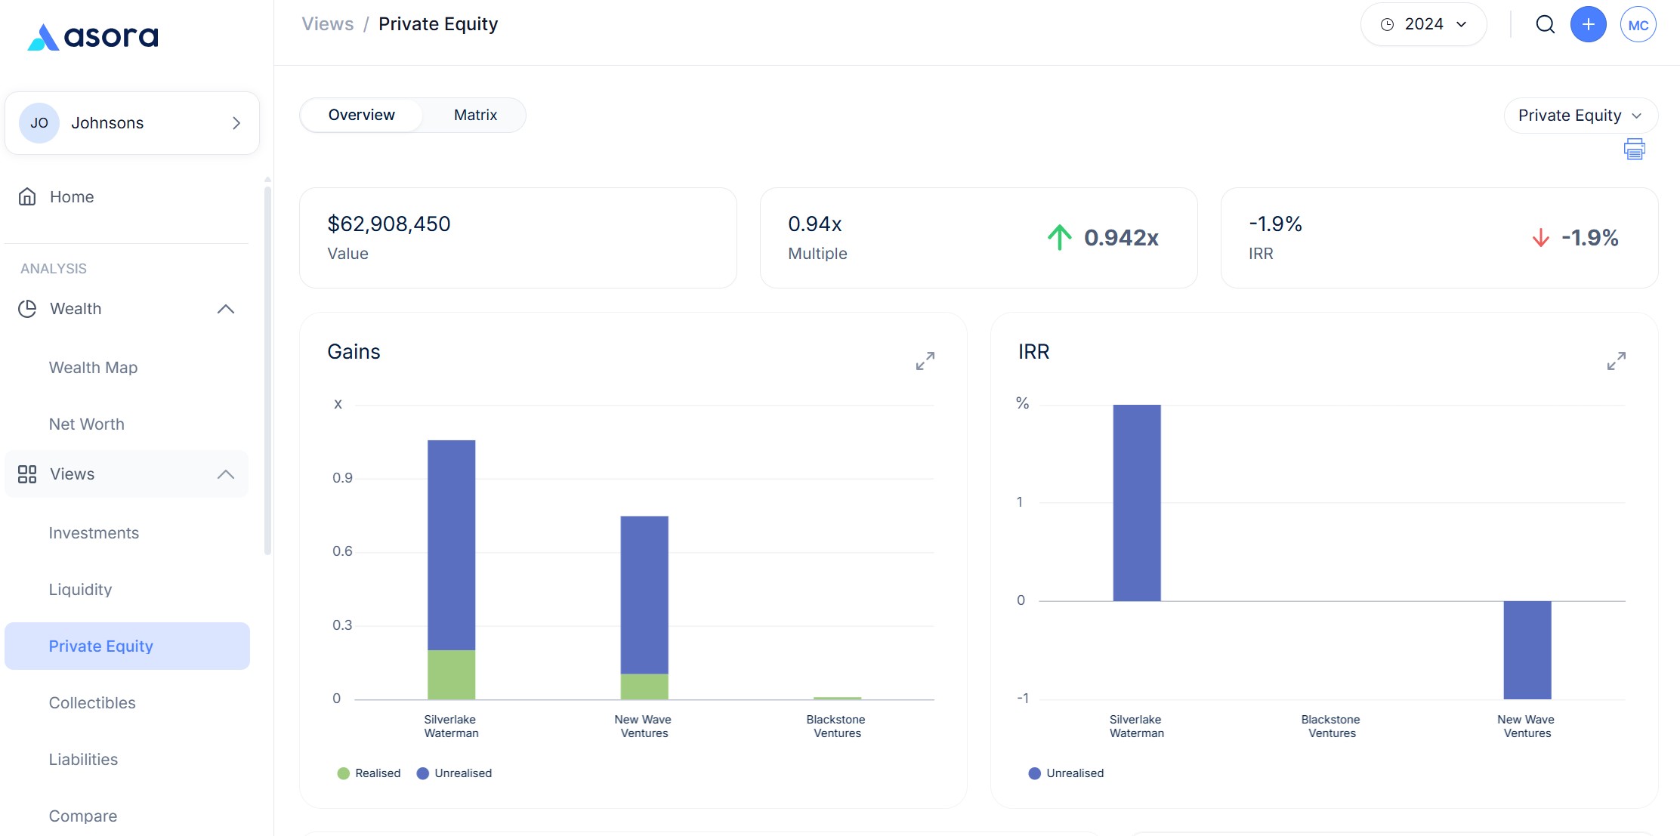The image size is (1680, 836).
Task: Click the blue plus add button
Action: point(1588,25)
